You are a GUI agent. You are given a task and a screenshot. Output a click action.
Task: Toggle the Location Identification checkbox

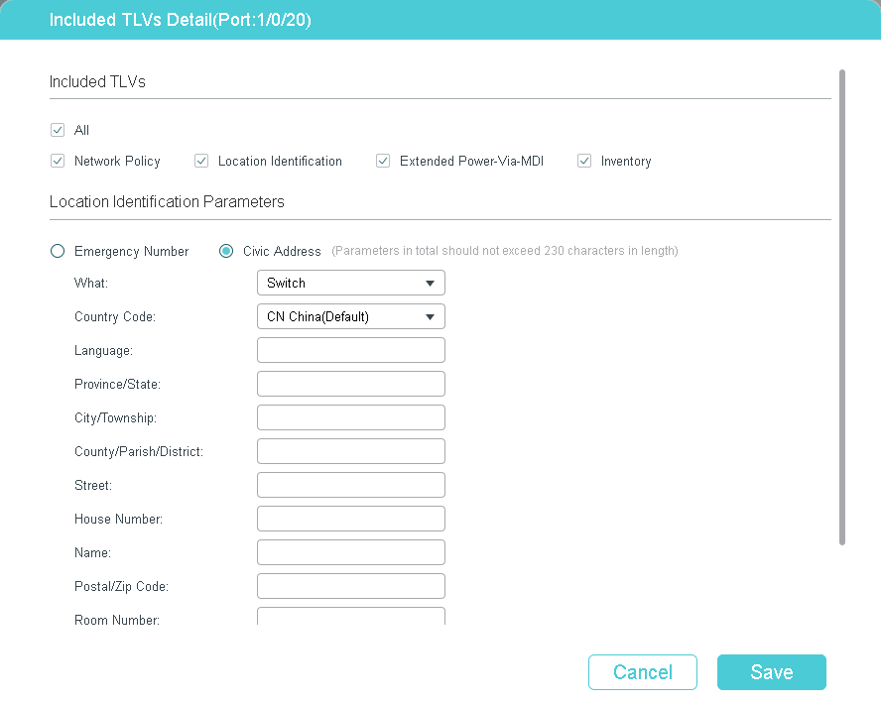[201, 161]
